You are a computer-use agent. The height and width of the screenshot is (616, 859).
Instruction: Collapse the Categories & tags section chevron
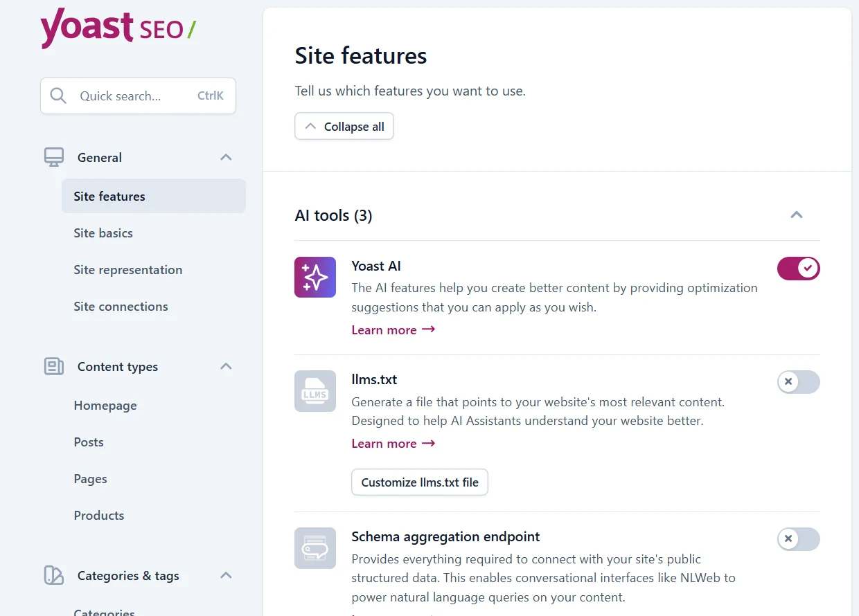226,575
